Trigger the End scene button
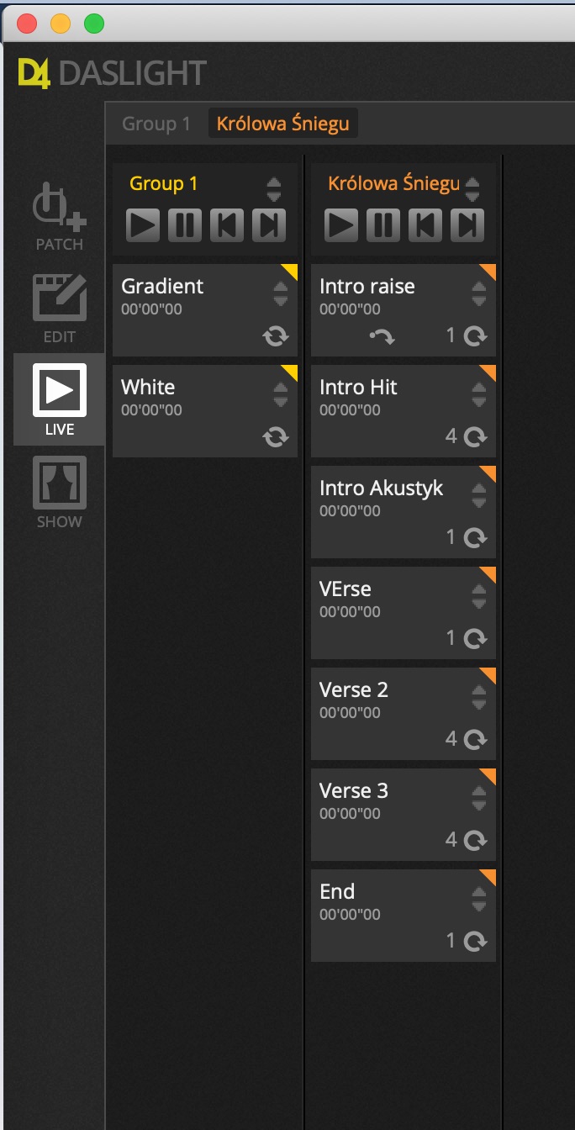The image size is (575, 1130). [x=404, y=916]
